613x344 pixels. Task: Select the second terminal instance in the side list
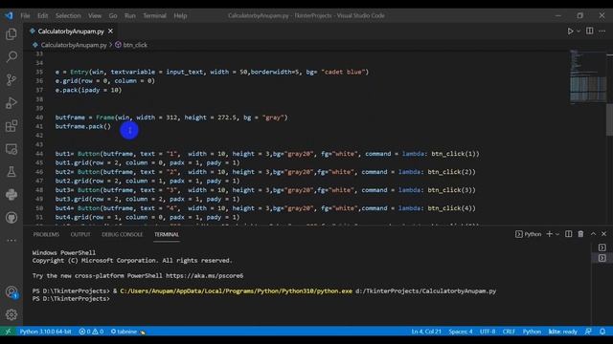(602, 258)
